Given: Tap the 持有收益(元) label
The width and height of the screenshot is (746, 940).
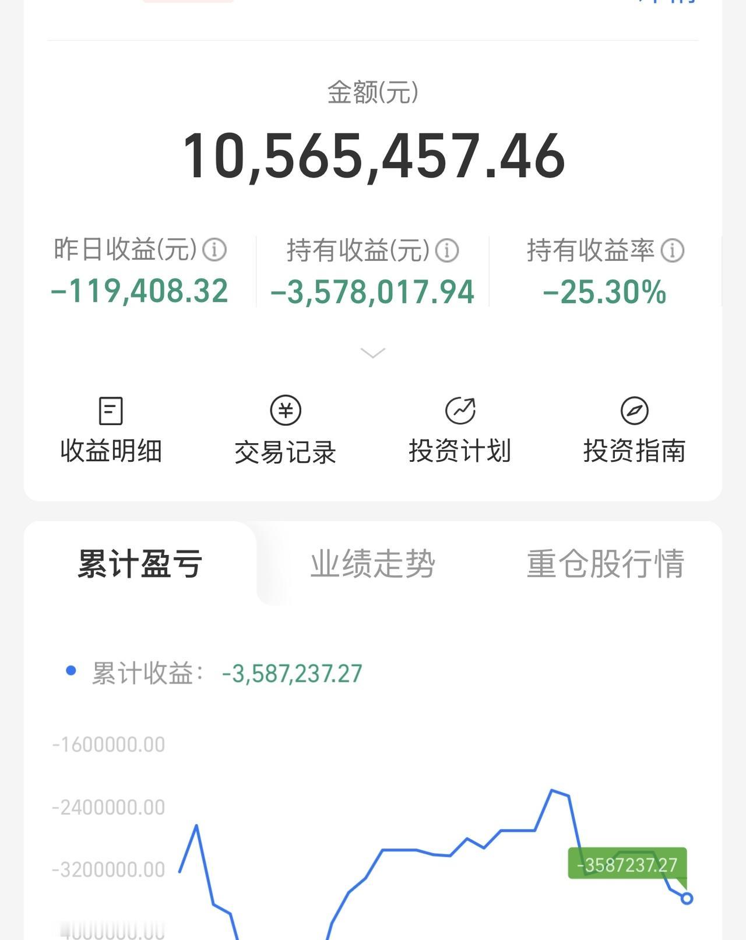Looking at the screenshot, I should (358, 250).
